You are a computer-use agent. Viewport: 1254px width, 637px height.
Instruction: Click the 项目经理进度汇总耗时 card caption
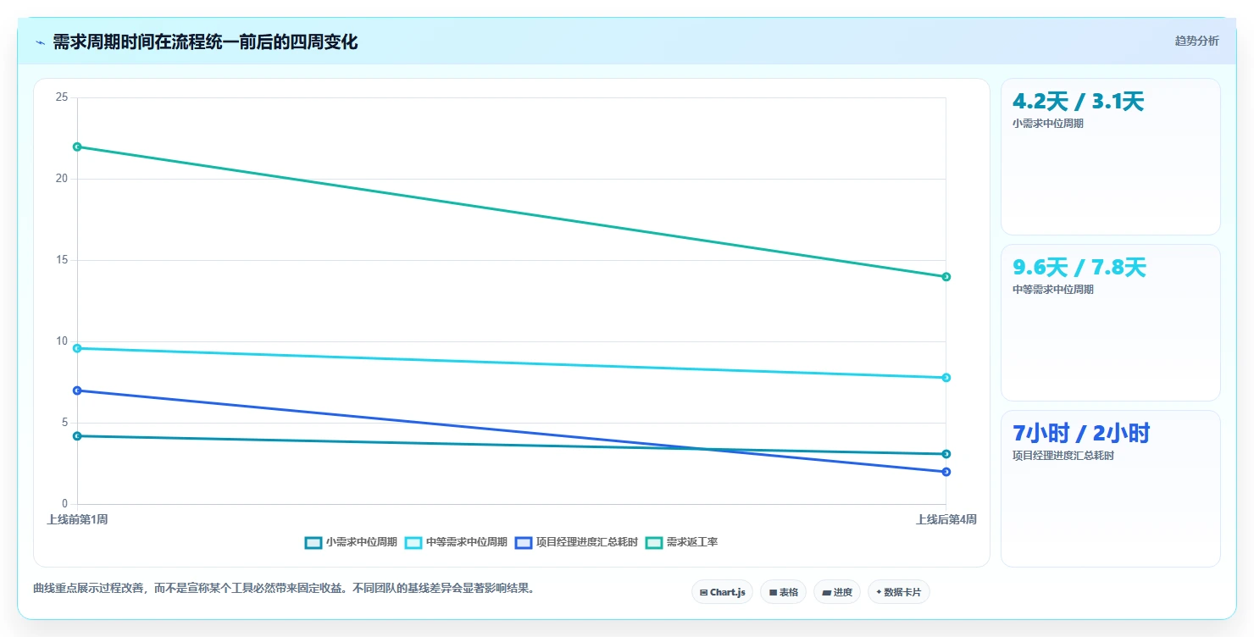tap(1063, 455)
